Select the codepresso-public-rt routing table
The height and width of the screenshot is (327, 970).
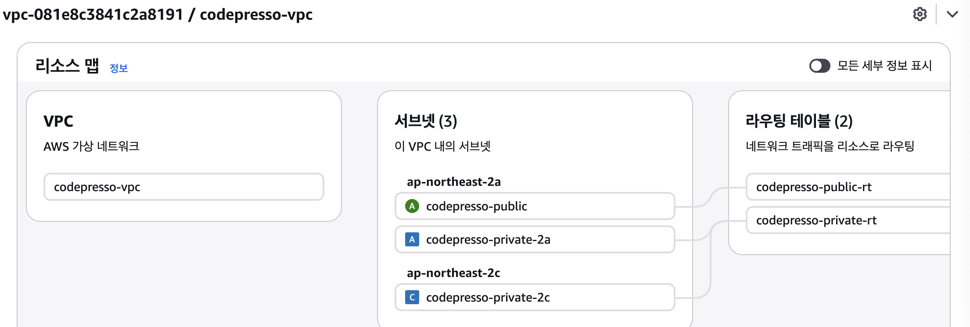848,187
